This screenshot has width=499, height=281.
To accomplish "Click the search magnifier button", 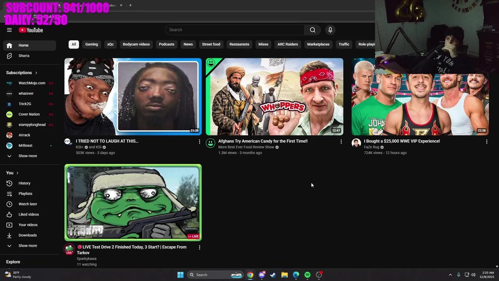I will [313, 30].
